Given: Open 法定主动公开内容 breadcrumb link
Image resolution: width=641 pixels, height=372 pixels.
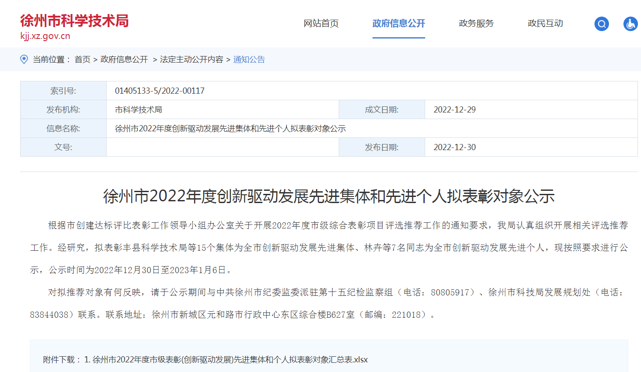Looking at the screenshot, I should (x=191, y=60).
